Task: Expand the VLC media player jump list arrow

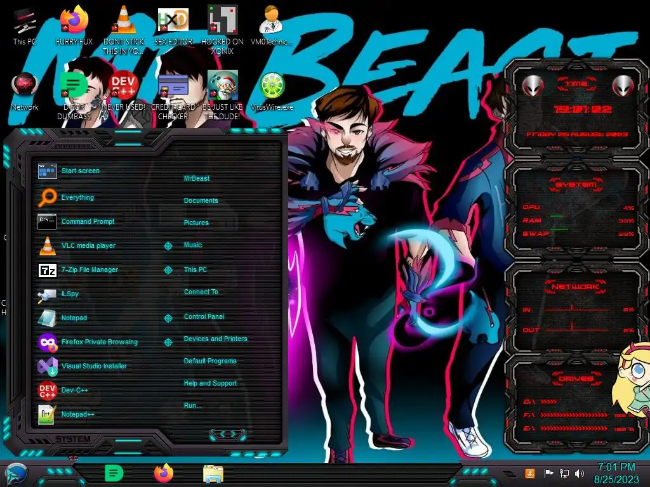Action: (168, 246)
